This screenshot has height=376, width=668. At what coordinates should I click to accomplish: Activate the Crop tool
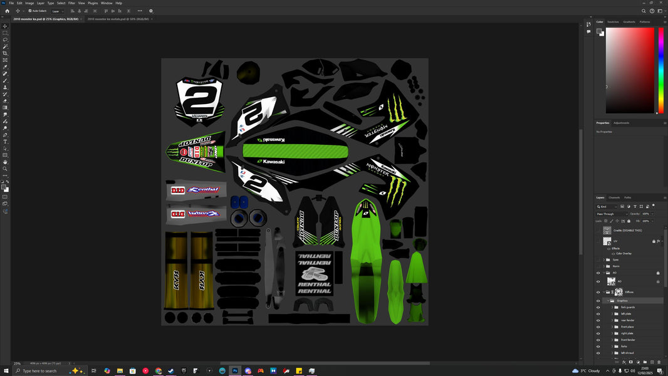point(5,52)
